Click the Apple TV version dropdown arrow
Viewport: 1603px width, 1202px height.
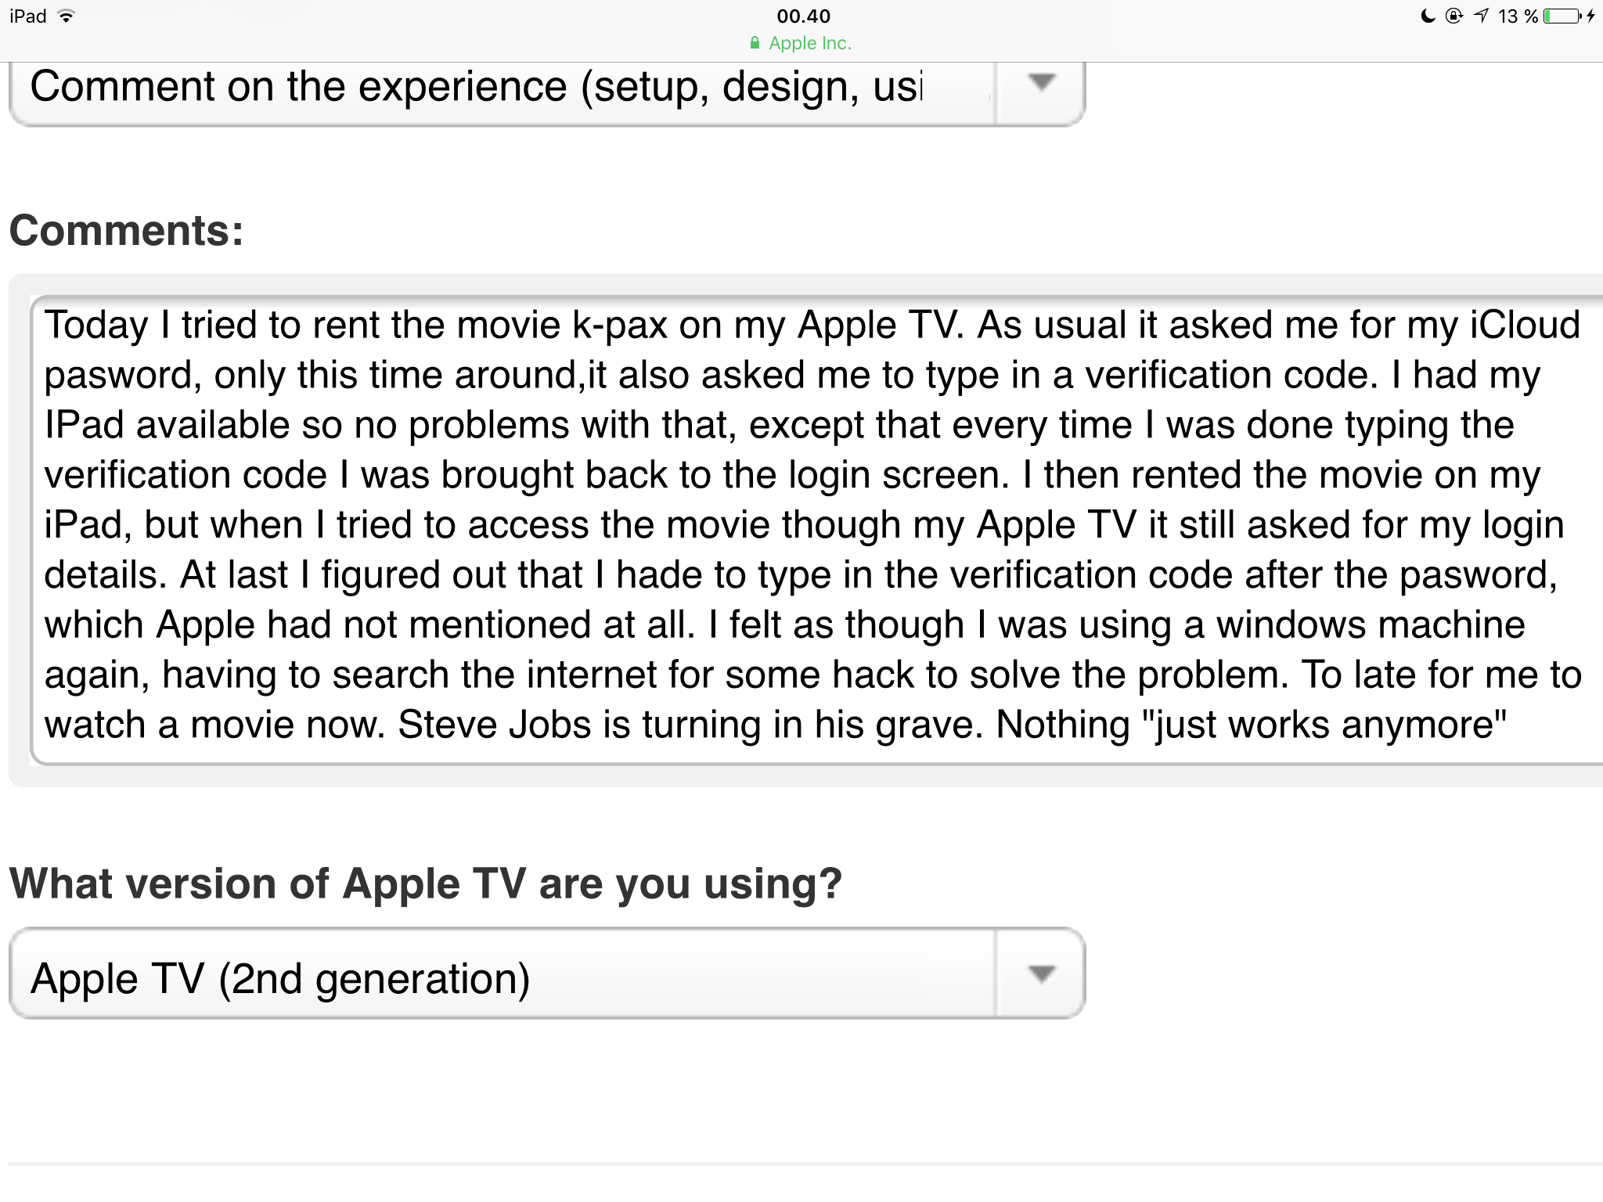point(1040,973)
